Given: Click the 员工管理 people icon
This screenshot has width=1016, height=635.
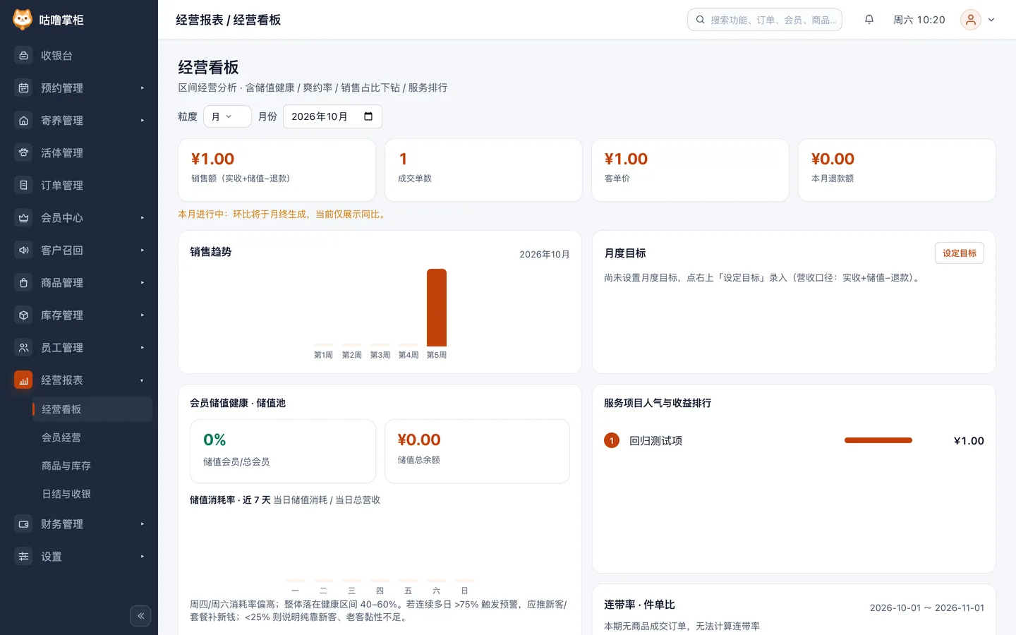Looking at the screenshot, I should 23,348.
